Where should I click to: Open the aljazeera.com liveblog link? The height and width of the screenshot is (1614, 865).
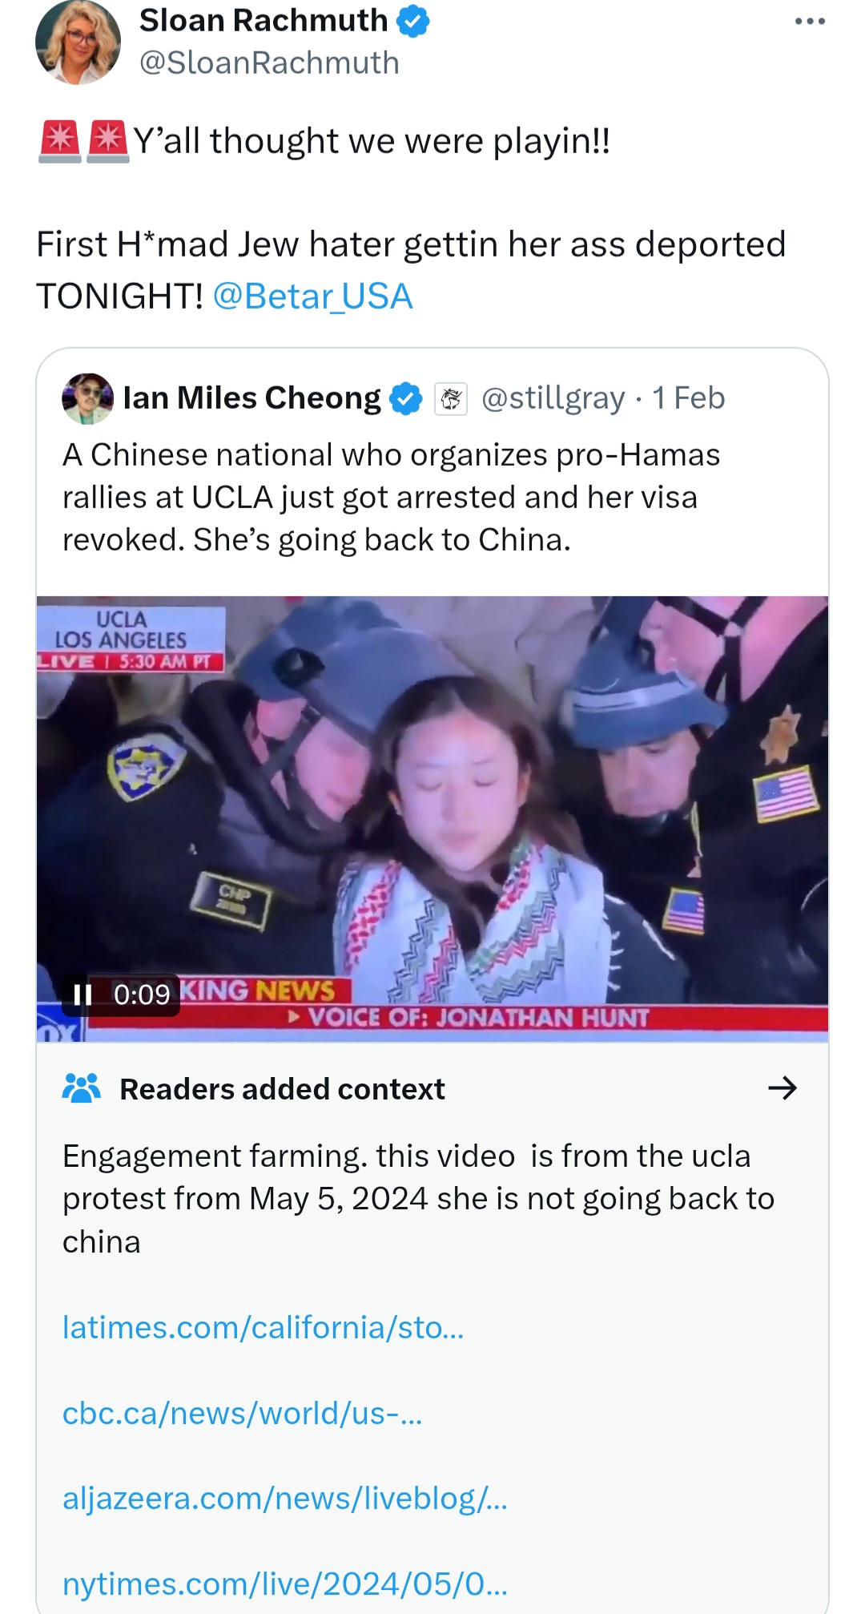pyautogui.click(x=285, y=1499)
